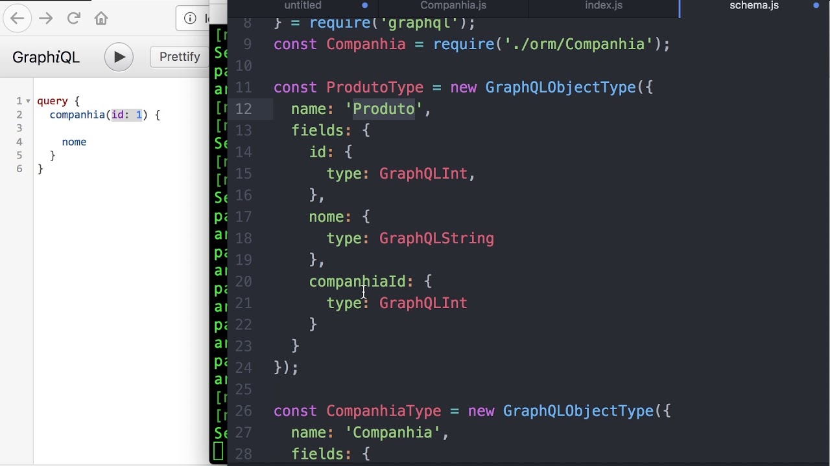This screenshot has height=466, width=830.
Task: Prettify the GraphiQL query
Action: click(180, 56)
